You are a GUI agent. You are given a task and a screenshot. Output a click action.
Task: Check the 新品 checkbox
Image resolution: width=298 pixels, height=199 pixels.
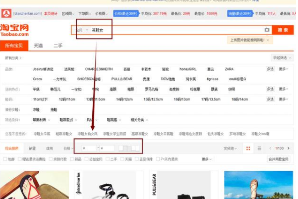click(x=72, y=159)
